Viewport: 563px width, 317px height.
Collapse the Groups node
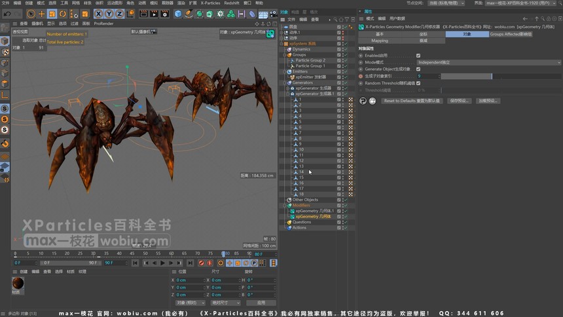(x=284, y=54)
